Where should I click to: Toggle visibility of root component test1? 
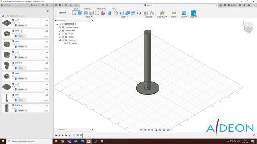click(x=61, y=24)
